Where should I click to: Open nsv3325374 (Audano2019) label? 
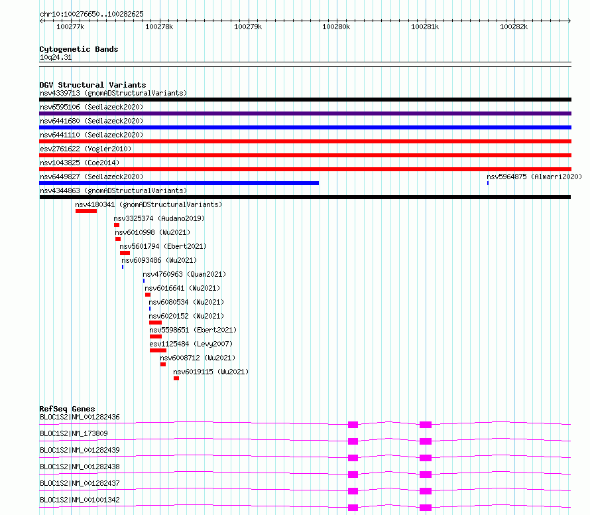point(159,218)
